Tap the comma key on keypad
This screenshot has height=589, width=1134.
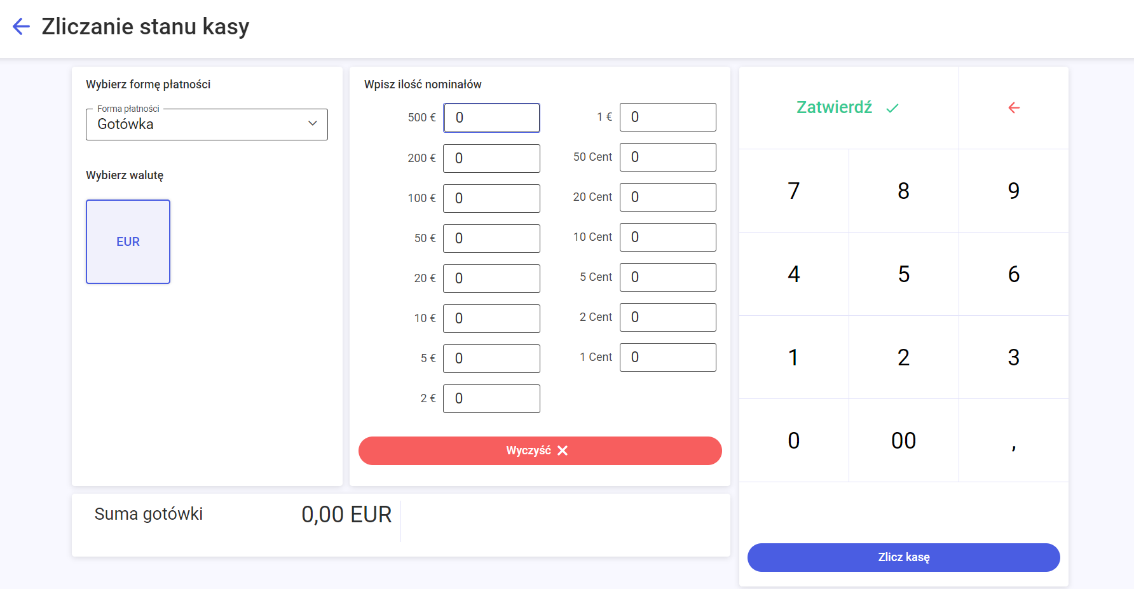point(1013,440)
